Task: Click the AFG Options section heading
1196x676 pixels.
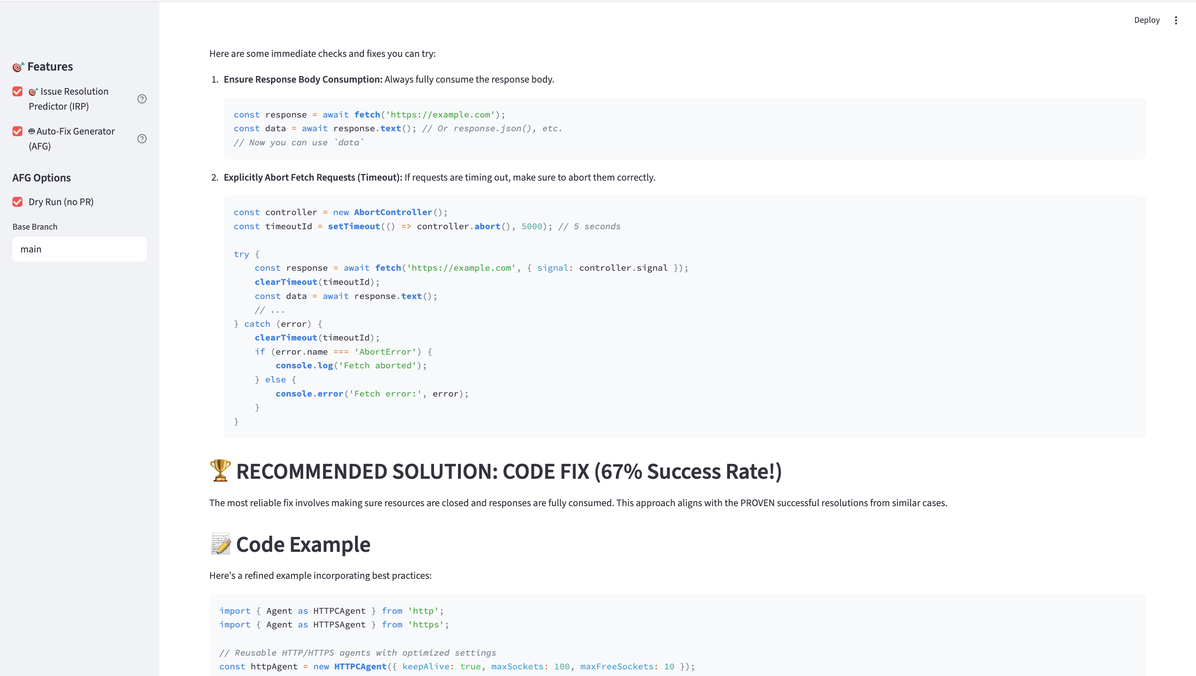Action: tap(42, 178)
